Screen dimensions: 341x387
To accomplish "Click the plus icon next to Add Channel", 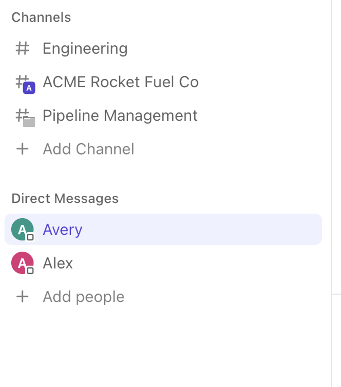I will click(x=22, y=149).
